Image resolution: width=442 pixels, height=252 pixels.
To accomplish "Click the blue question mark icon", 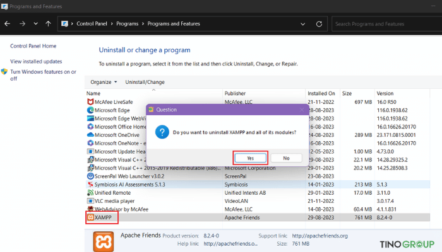I will coord(162,132).
